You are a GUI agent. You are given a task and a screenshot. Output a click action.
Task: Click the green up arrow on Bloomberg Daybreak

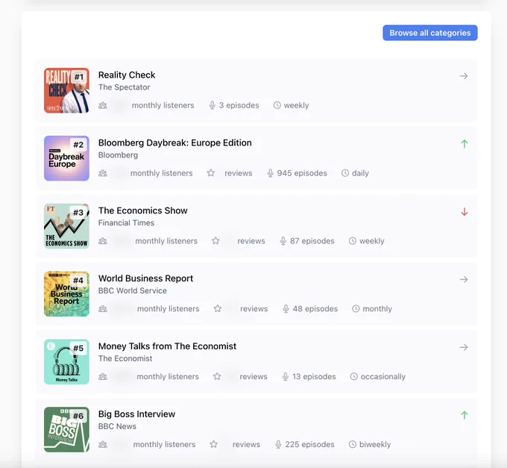click(x=465, y=144)
